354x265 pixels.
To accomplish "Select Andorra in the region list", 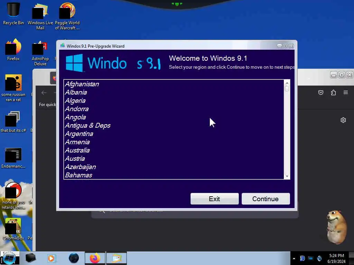I will pos(174,109).
